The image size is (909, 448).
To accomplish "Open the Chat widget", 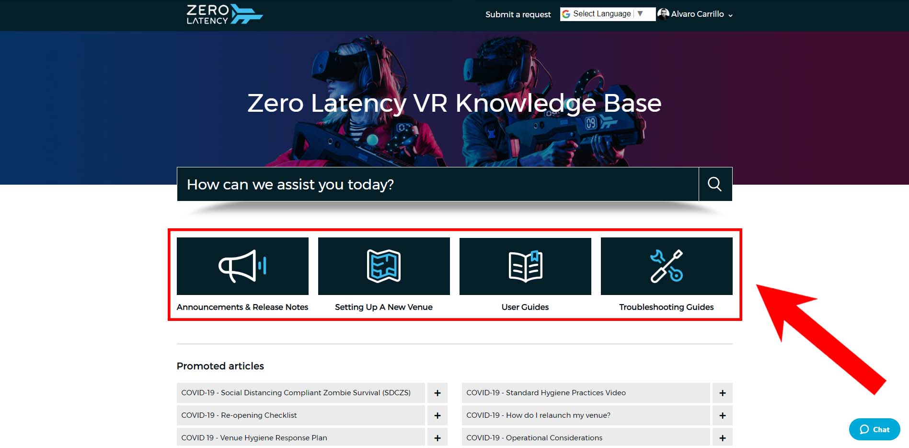I will (x=874, y=429).
